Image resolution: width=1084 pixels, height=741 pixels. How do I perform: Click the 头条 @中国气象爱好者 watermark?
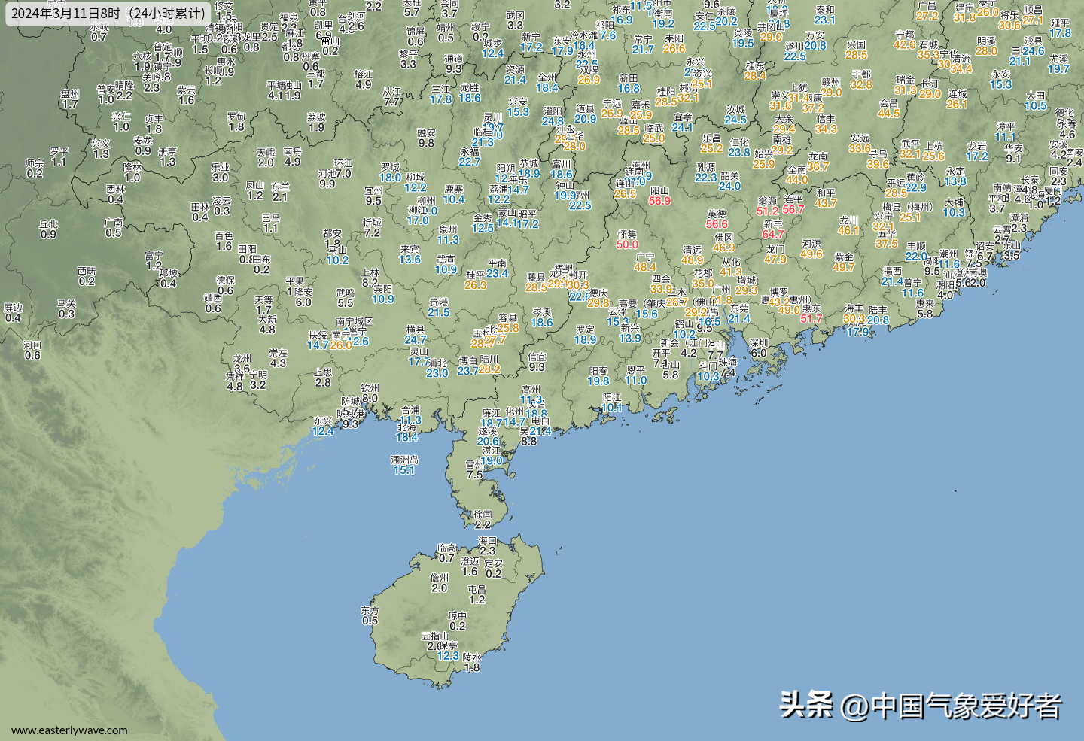click(x=920, y=706)
